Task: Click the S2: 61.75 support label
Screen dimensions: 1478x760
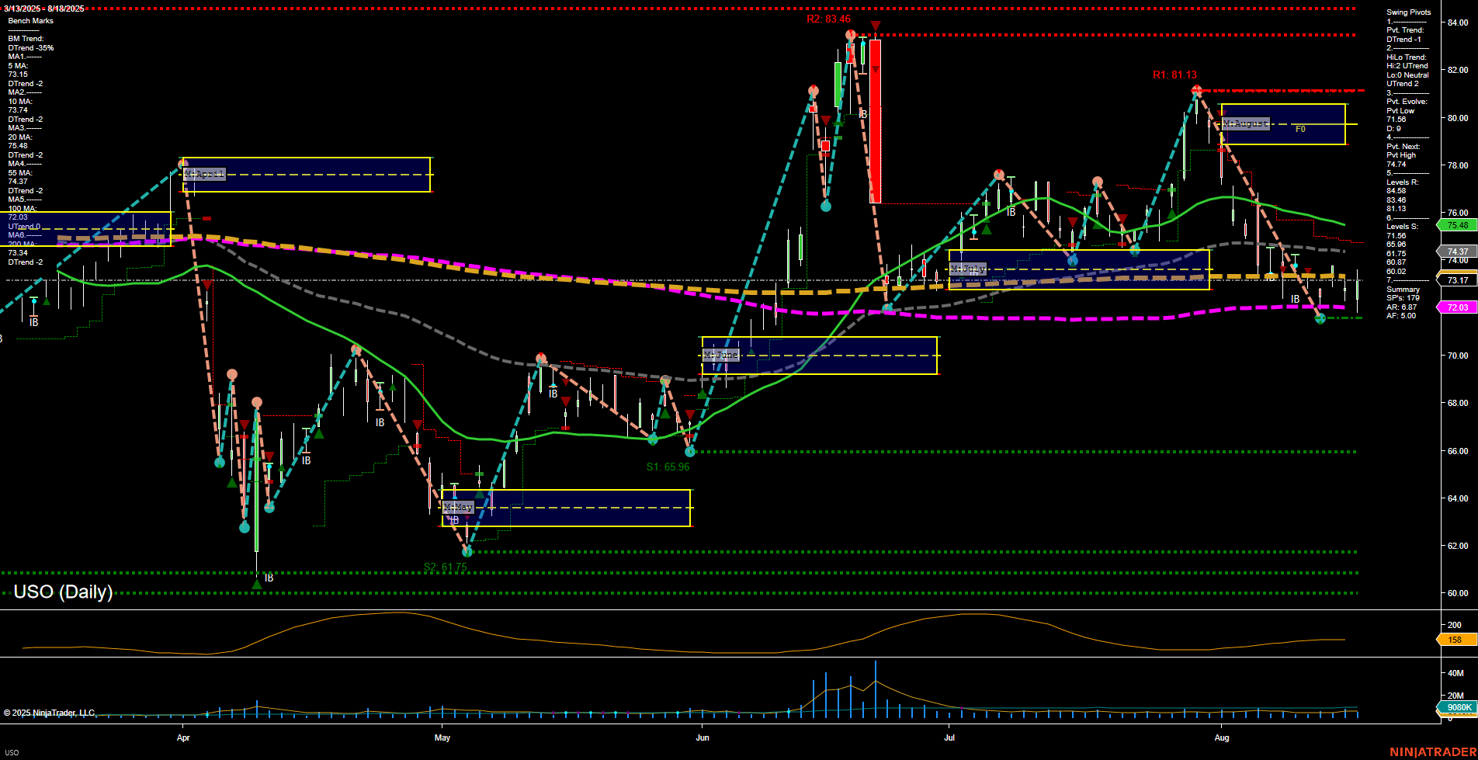Action: (x=445, y=567)
